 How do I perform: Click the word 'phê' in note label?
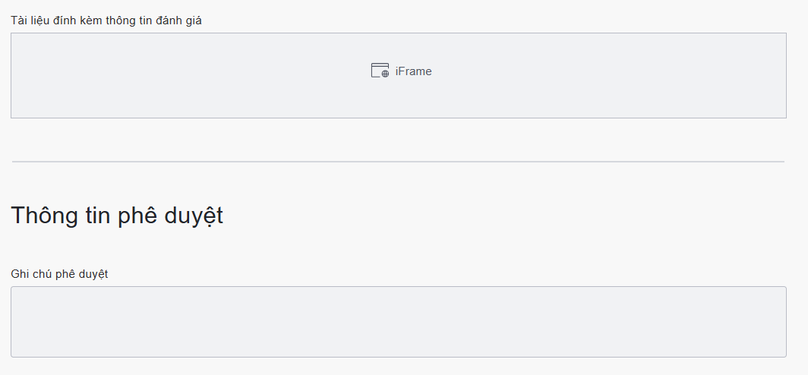(x=65, y=274)
